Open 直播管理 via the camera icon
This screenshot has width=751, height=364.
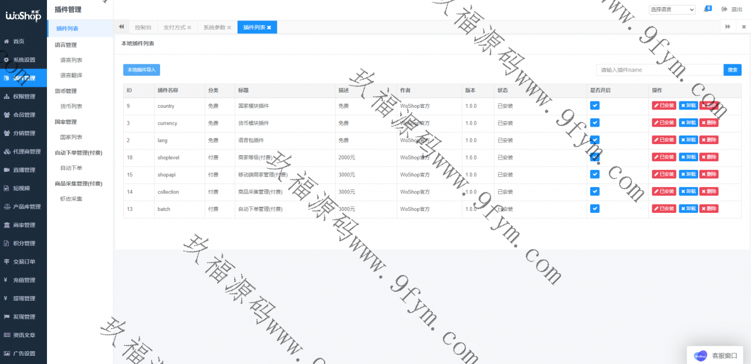[x=6, y=170]
